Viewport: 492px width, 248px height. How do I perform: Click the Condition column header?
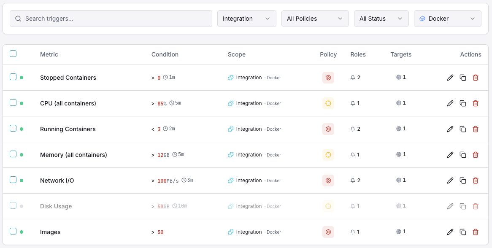pyautogui.click(x=165, y=54)
